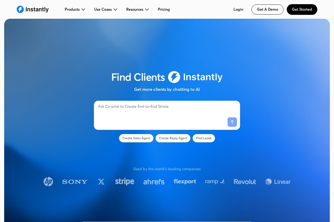Screen dimensions: 334x222
Task: Submit the Co-pilot prompt with the arrow button
Action: point(232,122)
